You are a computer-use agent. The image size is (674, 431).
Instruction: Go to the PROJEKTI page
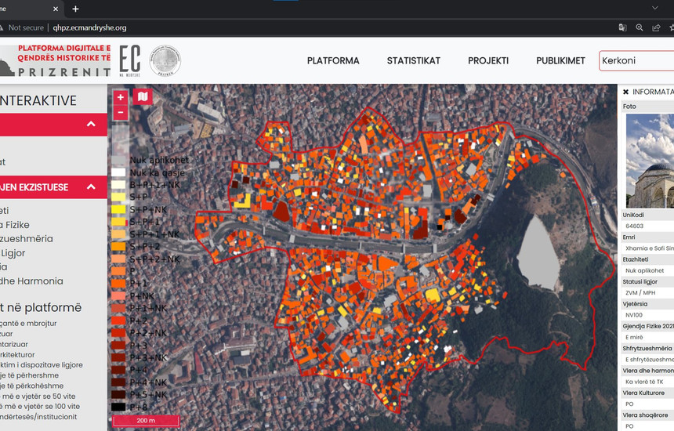(x=488, y=60)
